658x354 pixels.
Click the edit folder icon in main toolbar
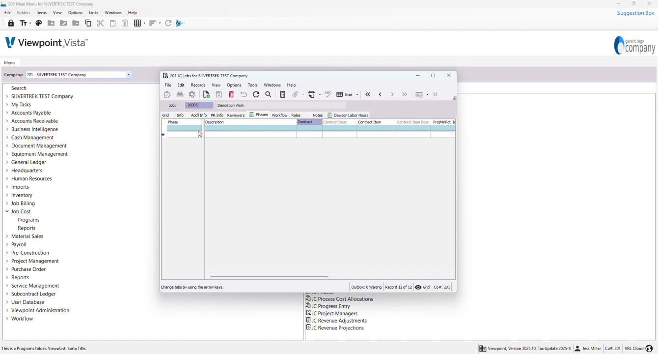pos(63,23)
